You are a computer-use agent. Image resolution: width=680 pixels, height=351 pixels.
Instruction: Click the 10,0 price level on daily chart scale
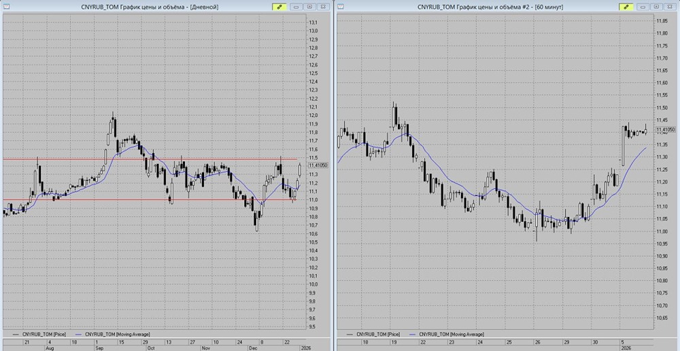(313, 284)
